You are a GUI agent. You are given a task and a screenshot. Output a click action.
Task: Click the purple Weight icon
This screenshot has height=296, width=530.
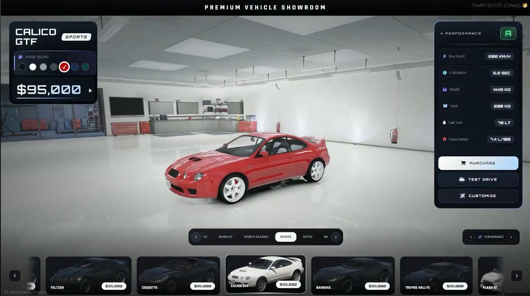pos(445,89)
